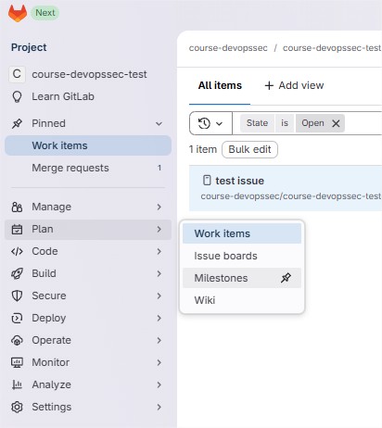Expand the Operate section chevron

point(159,340)
